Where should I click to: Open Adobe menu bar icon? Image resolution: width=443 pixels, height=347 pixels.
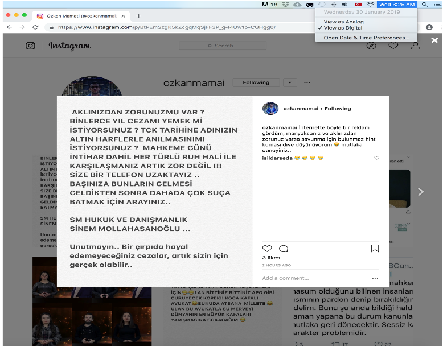[269, 4]
